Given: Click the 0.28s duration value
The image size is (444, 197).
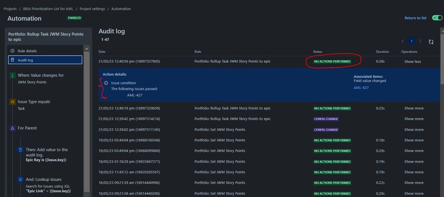Looking at the screenshot, I should (380, 61).
